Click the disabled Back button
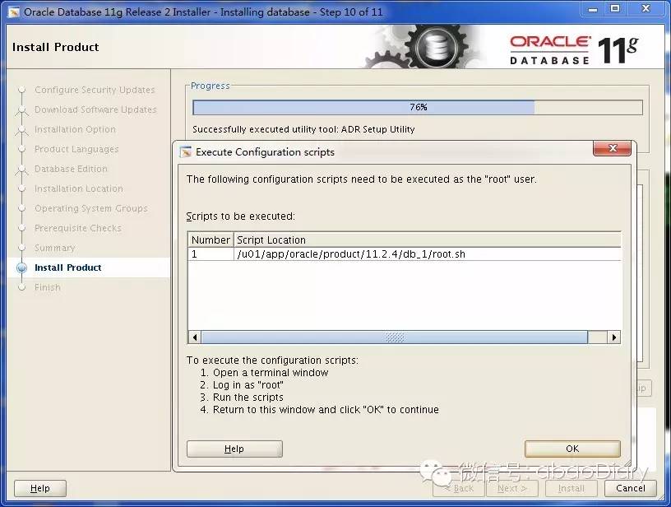This screenshot has width=671, height=507. [459, 488]
